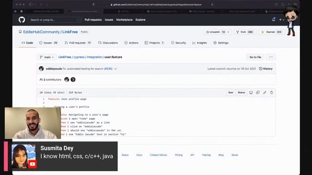Open file in GitHub Desktop icon

[251, 92]
